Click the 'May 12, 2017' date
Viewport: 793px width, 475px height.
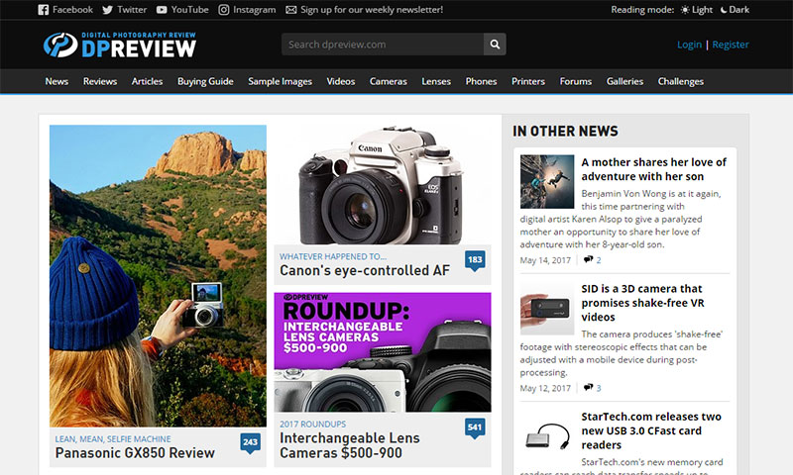[x=545, y=388]
